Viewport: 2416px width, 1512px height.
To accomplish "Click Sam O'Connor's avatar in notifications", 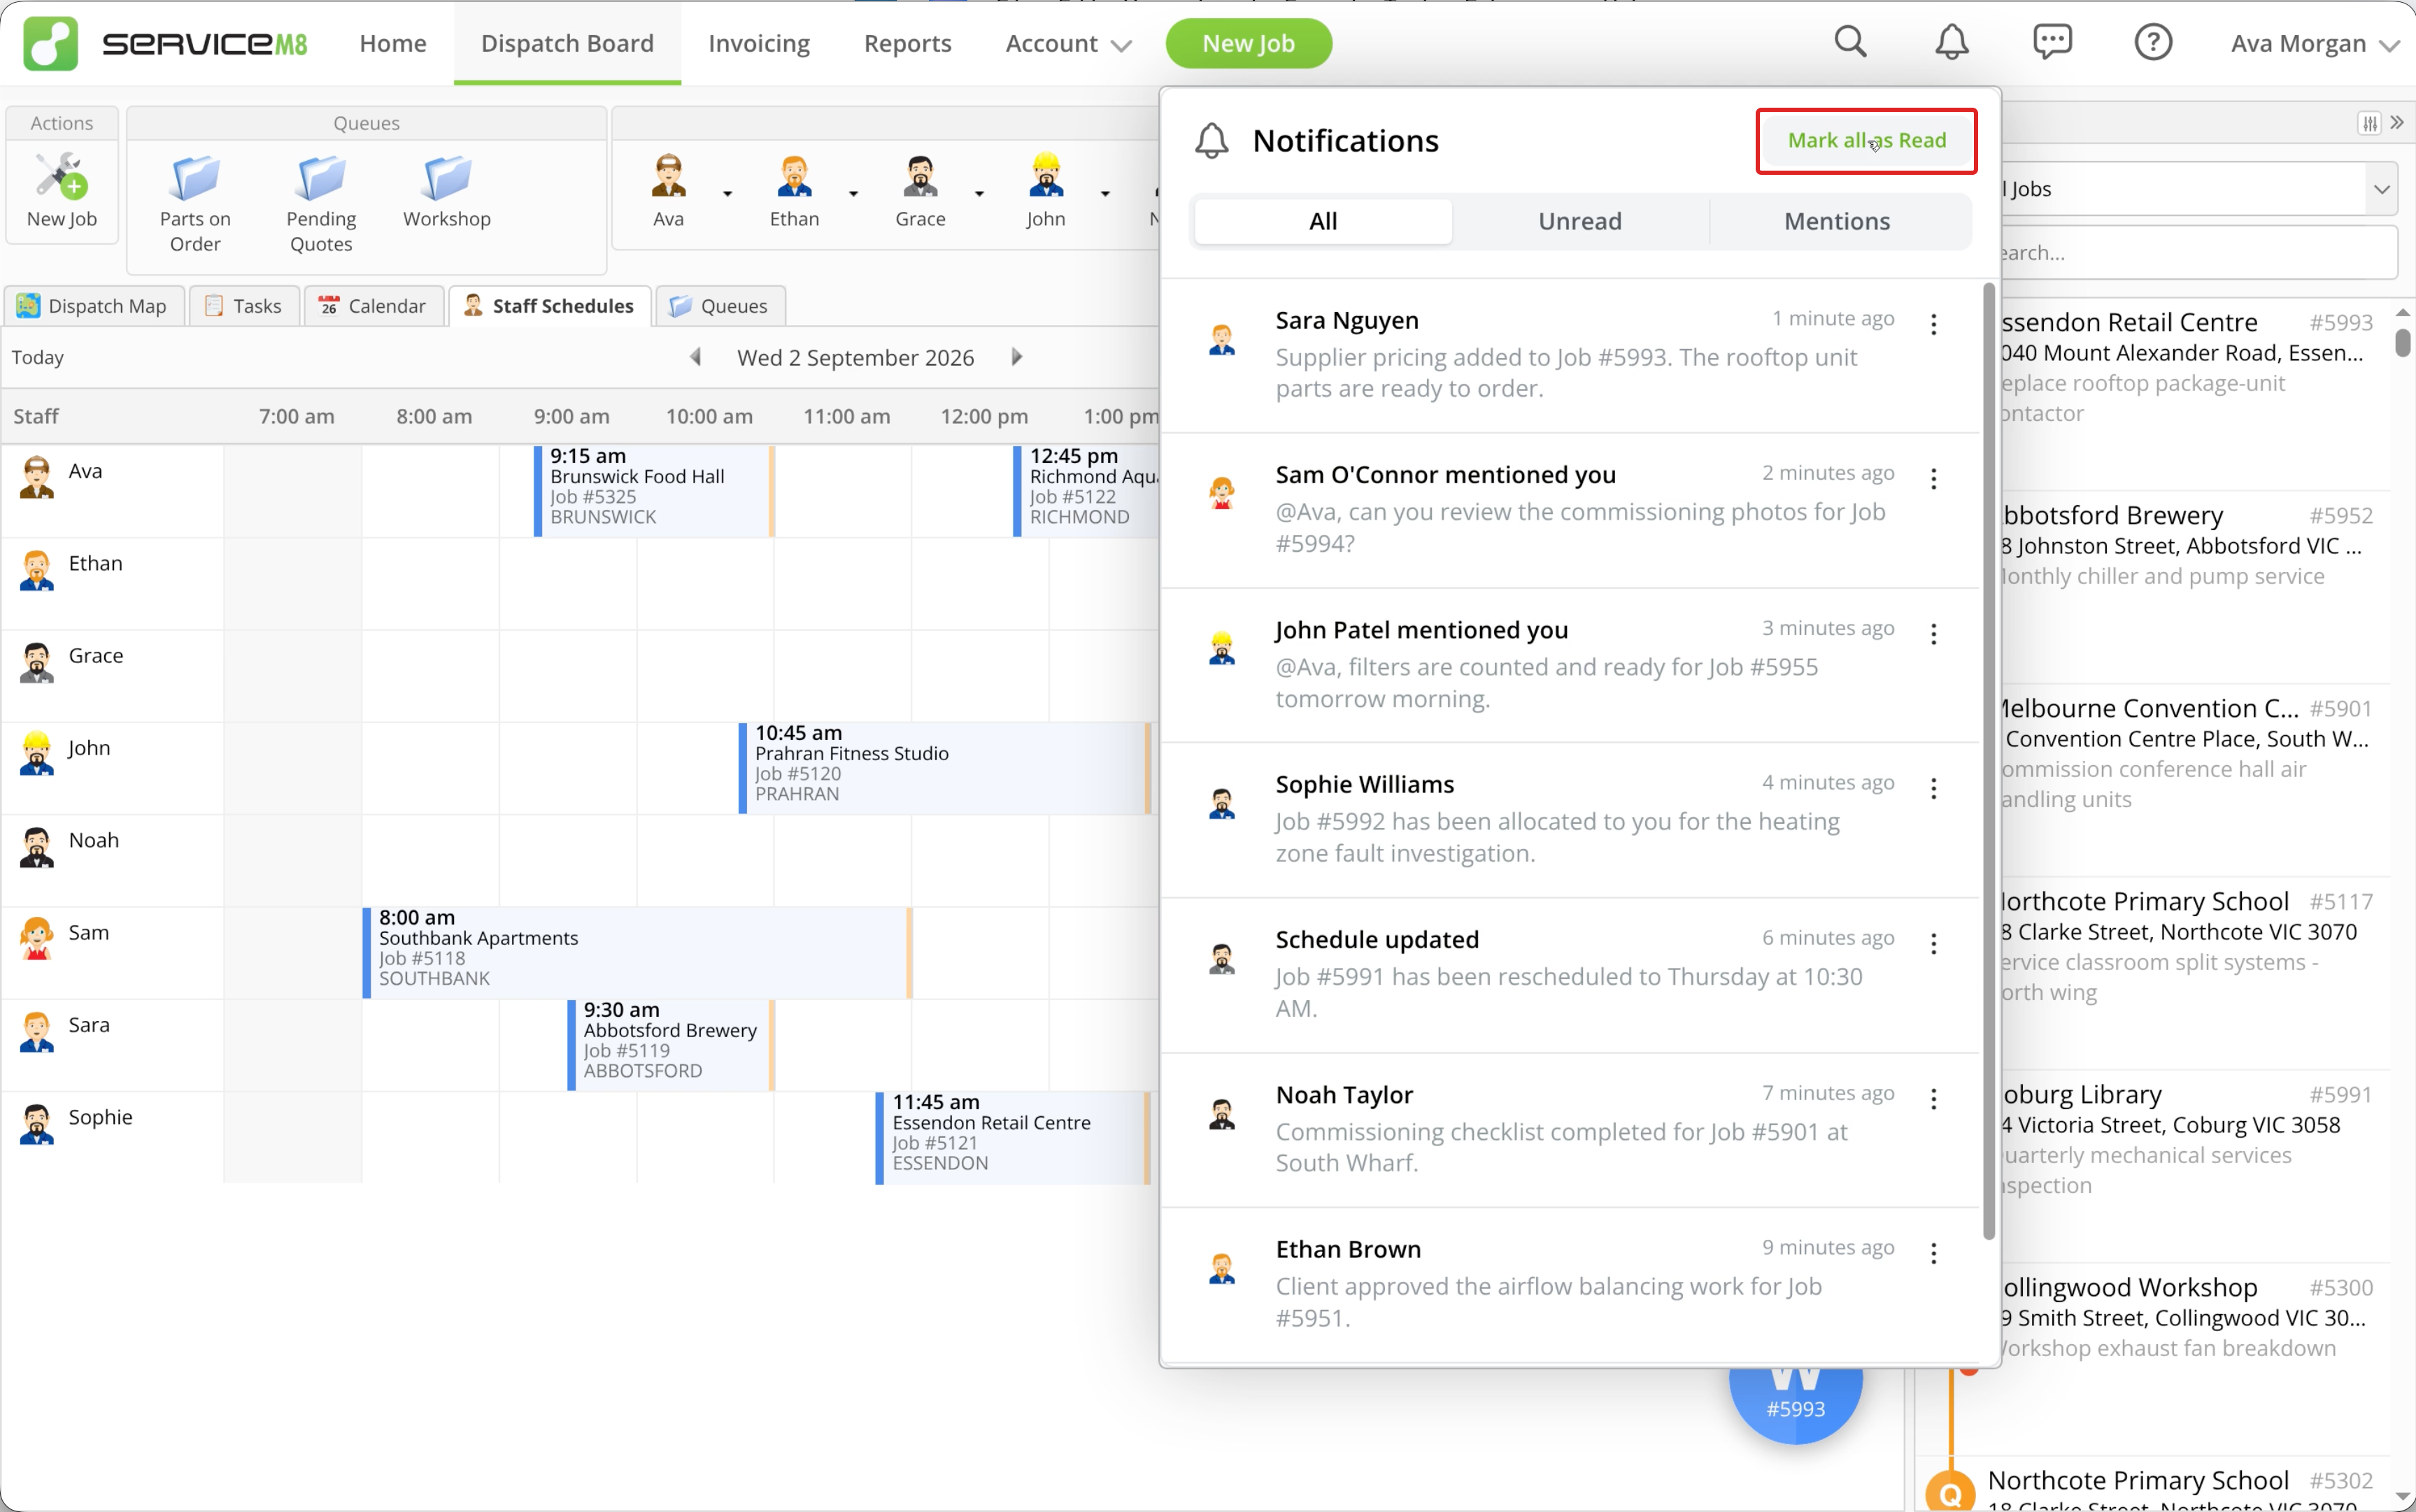I will [1222, 493].
